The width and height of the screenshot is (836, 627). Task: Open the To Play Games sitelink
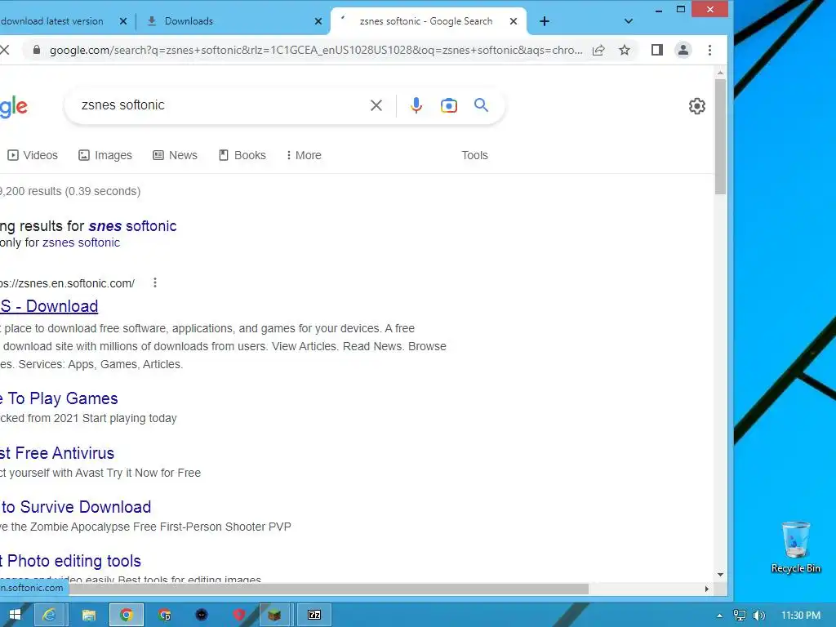pyautogui.click(x=59, y=398)
